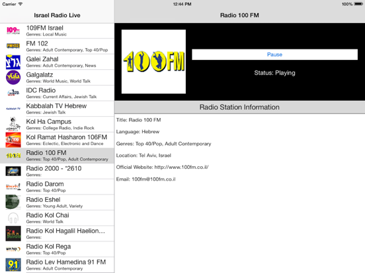Click the Title: Radio 100 FM line
The image size is (365, 273).
pyautogui.click(x=138, y=120)
